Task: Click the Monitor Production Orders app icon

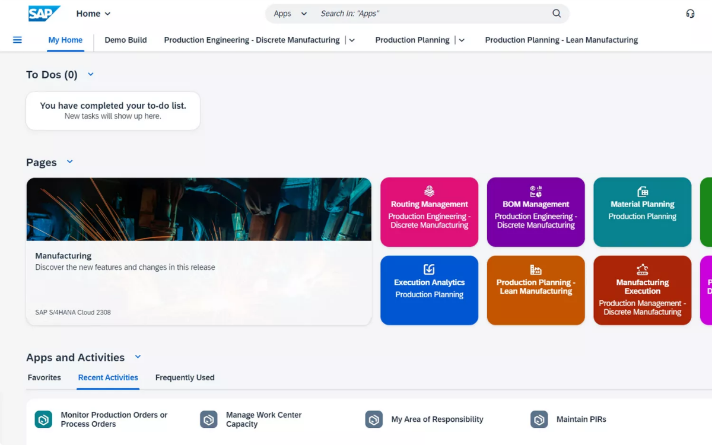Action: click(x=43, y=419)
